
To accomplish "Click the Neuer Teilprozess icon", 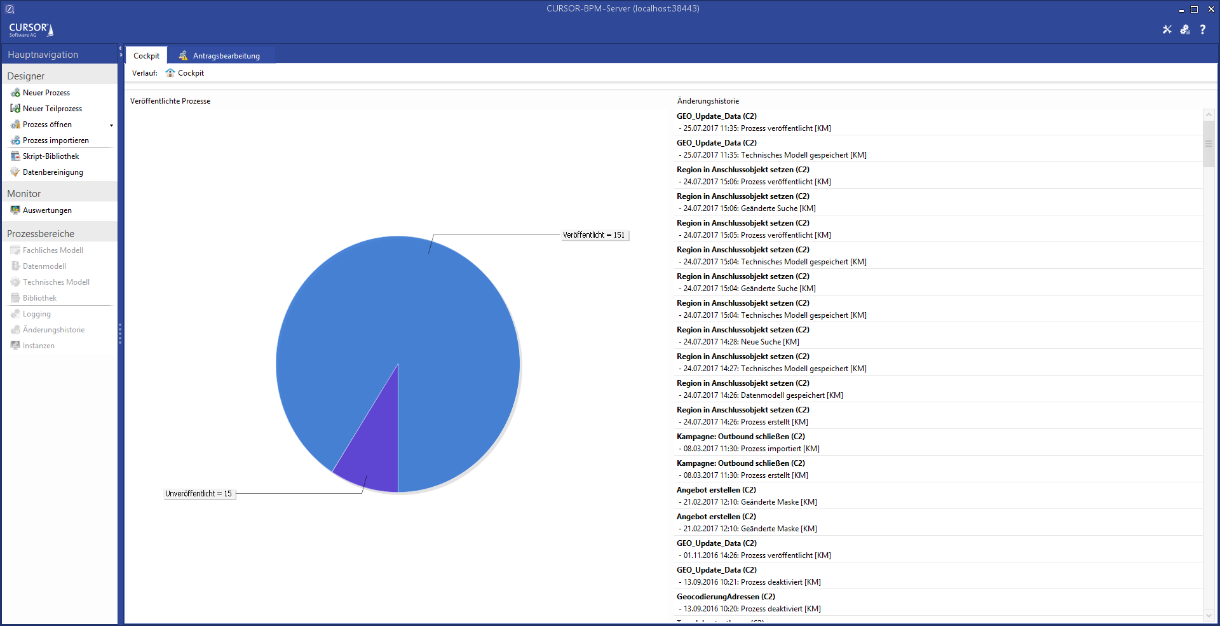I will tap(15, 109).
